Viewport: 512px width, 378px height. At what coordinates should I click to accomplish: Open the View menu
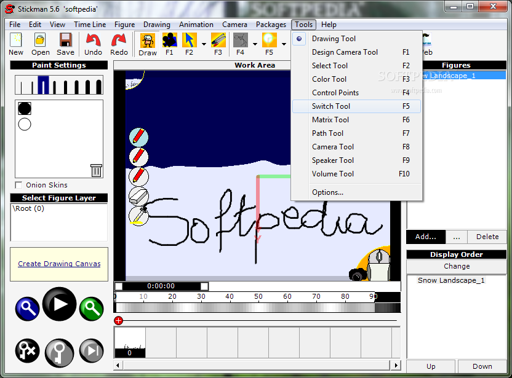point(57,25)
